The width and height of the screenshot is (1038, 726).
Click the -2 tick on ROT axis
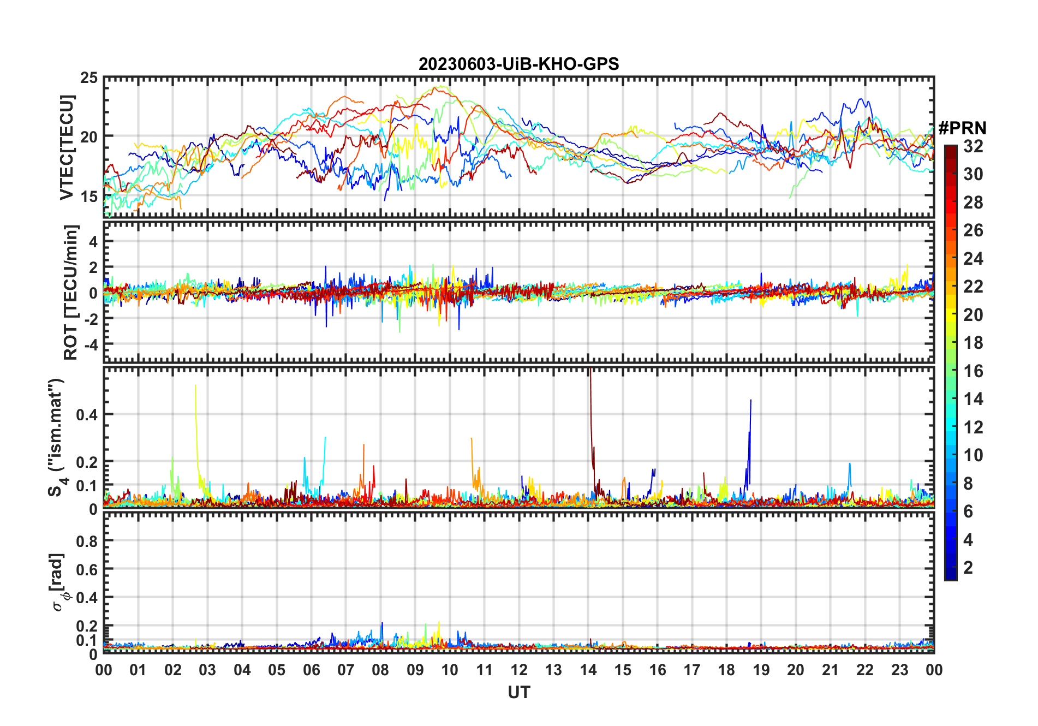[x=91, y=319]
